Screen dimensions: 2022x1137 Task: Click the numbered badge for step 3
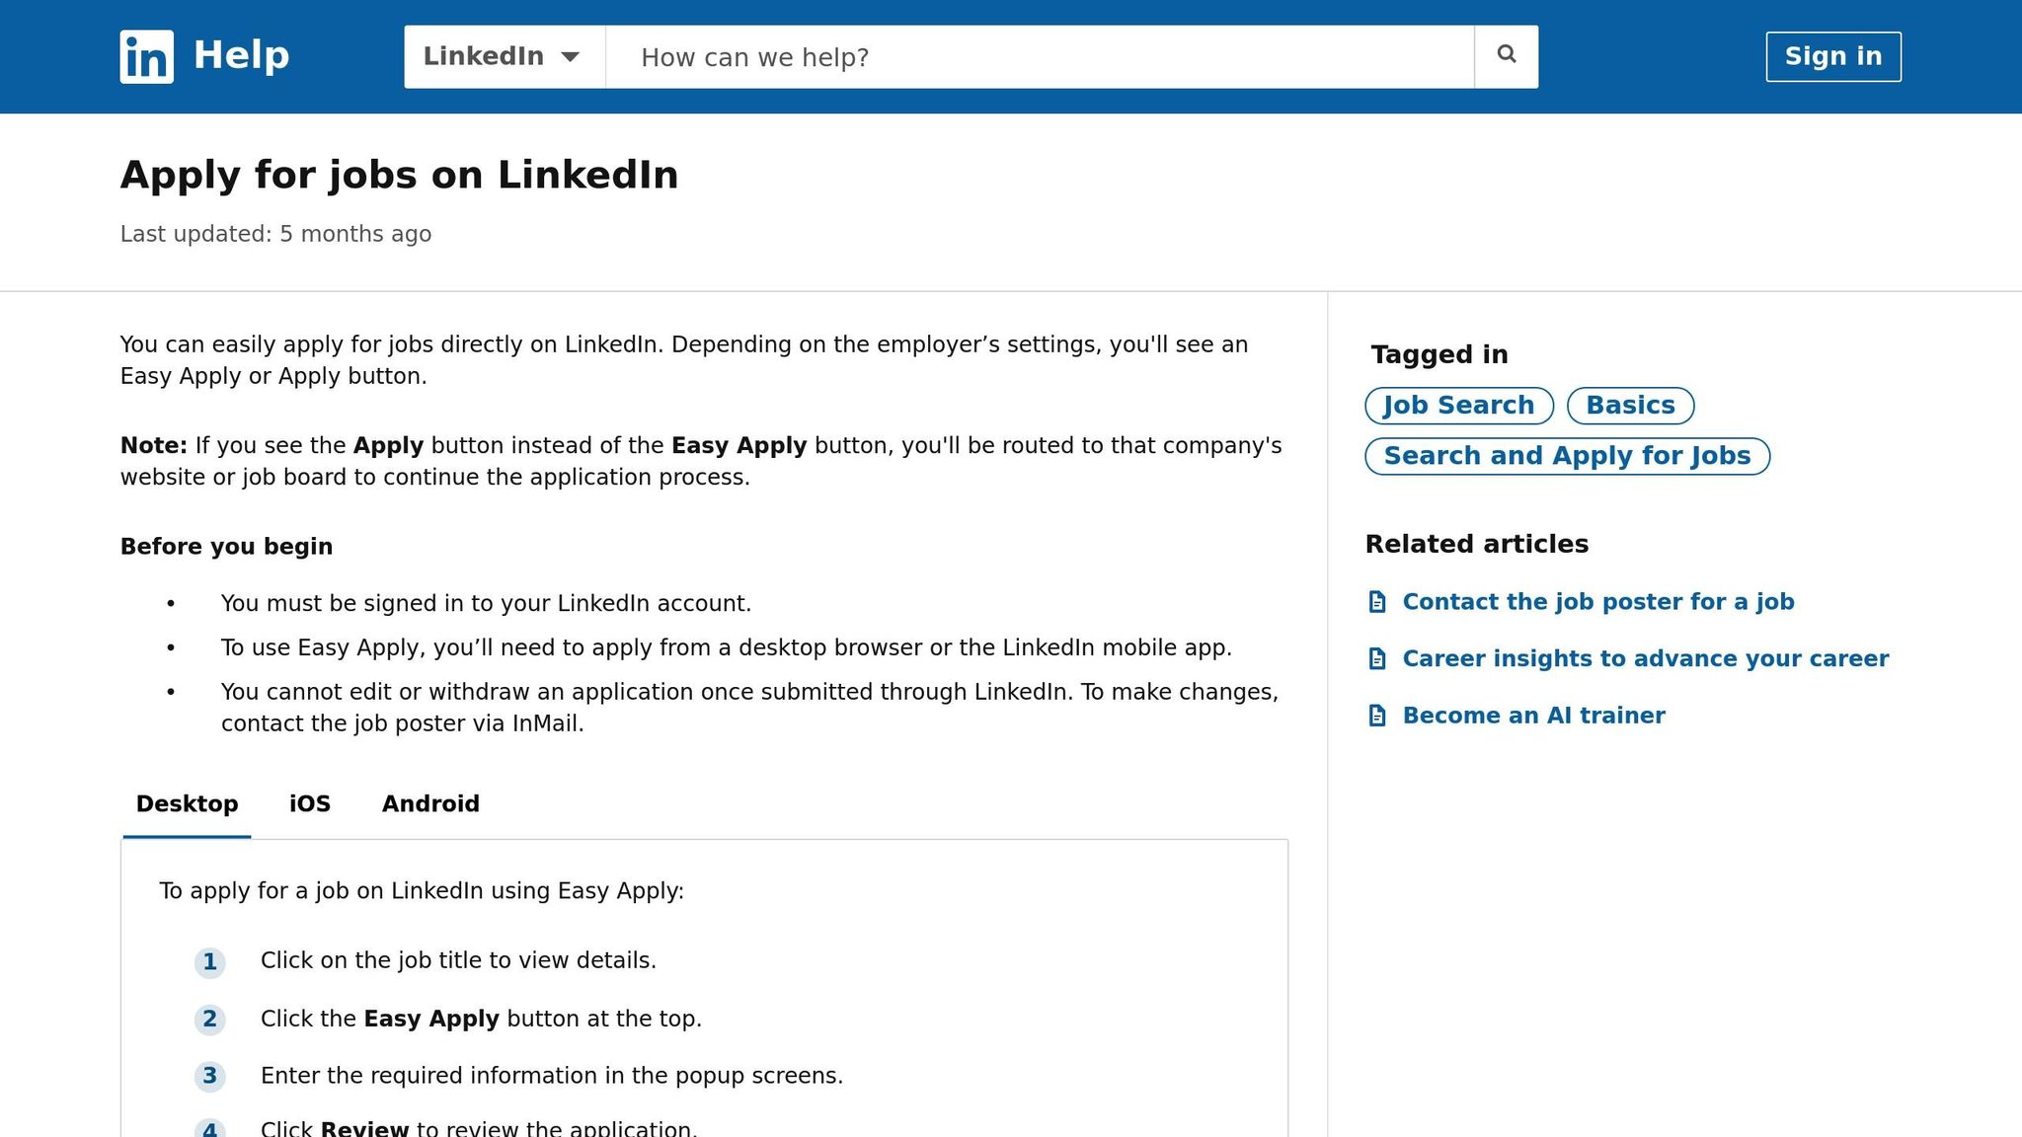pyautogui.click(x=209, y=1078)
